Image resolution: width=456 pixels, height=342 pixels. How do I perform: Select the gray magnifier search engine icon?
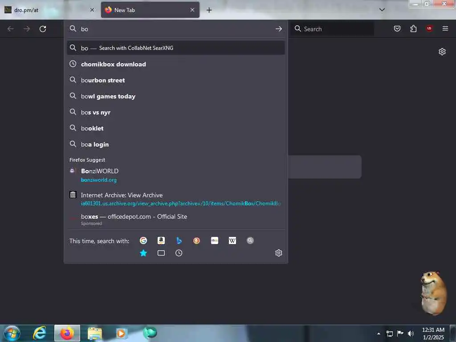(250, 240)
